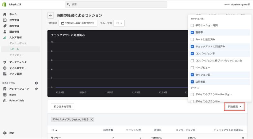Open 注文管理 orders icon
This screenshot has height=139, width=253.
(x=5, y=20)
